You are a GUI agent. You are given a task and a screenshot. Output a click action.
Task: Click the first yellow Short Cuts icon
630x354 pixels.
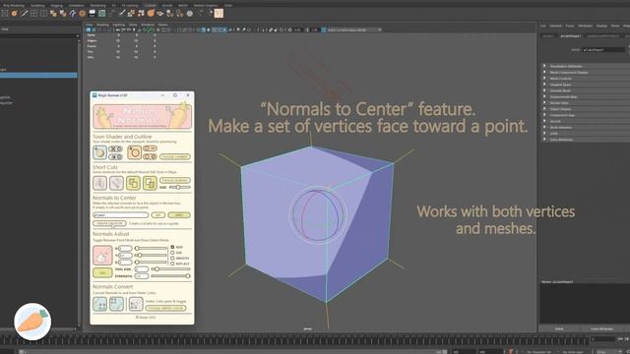[133, 183]
